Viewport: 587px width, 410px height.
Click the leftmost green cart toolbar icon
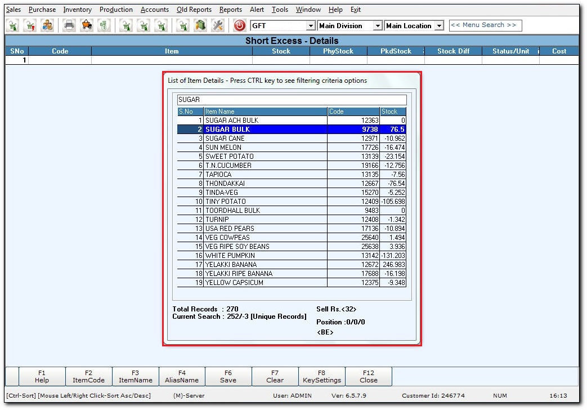pos(13,25)
